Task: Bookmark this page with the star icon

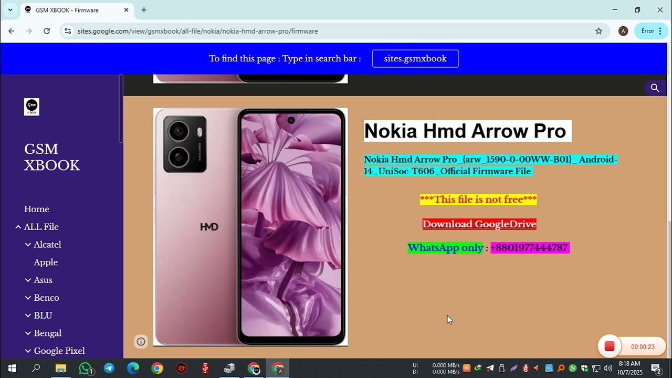Action: tap(598, 31)
